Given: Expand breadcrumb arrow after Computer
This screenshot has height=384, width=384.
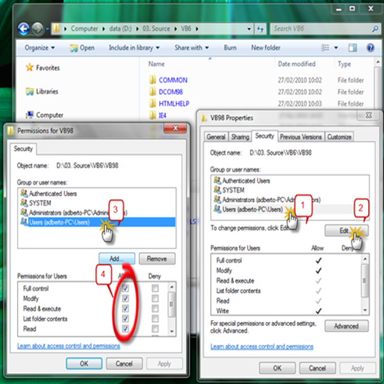Looking at the screenshot, I should point(104,29).
